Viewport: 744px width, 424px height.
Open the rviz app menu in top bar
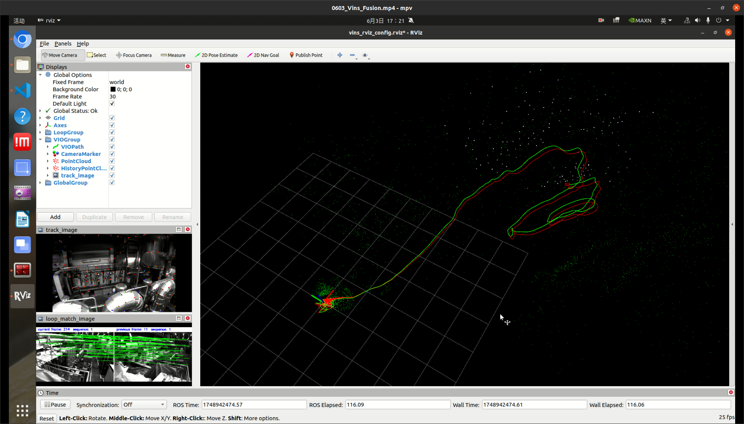click(49, 20)
